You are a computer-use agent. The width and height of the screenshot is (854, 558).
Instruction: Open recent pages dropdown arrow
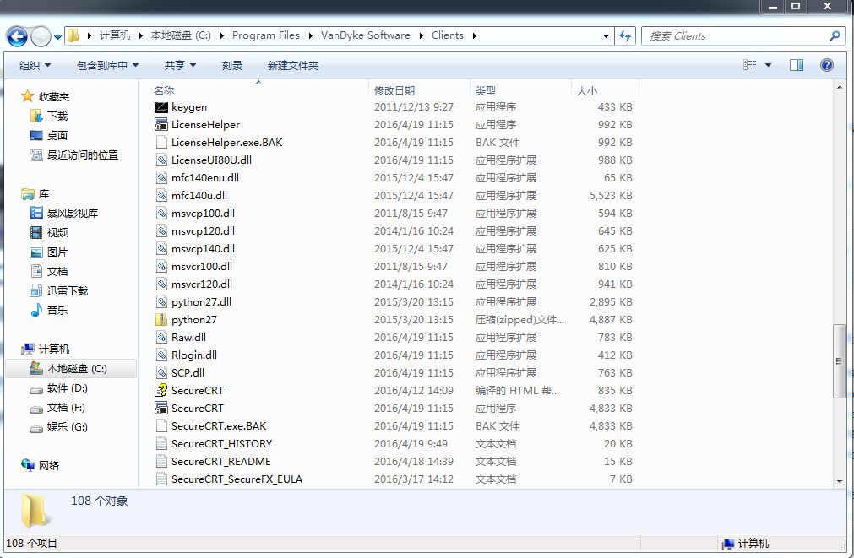point(57,37)
